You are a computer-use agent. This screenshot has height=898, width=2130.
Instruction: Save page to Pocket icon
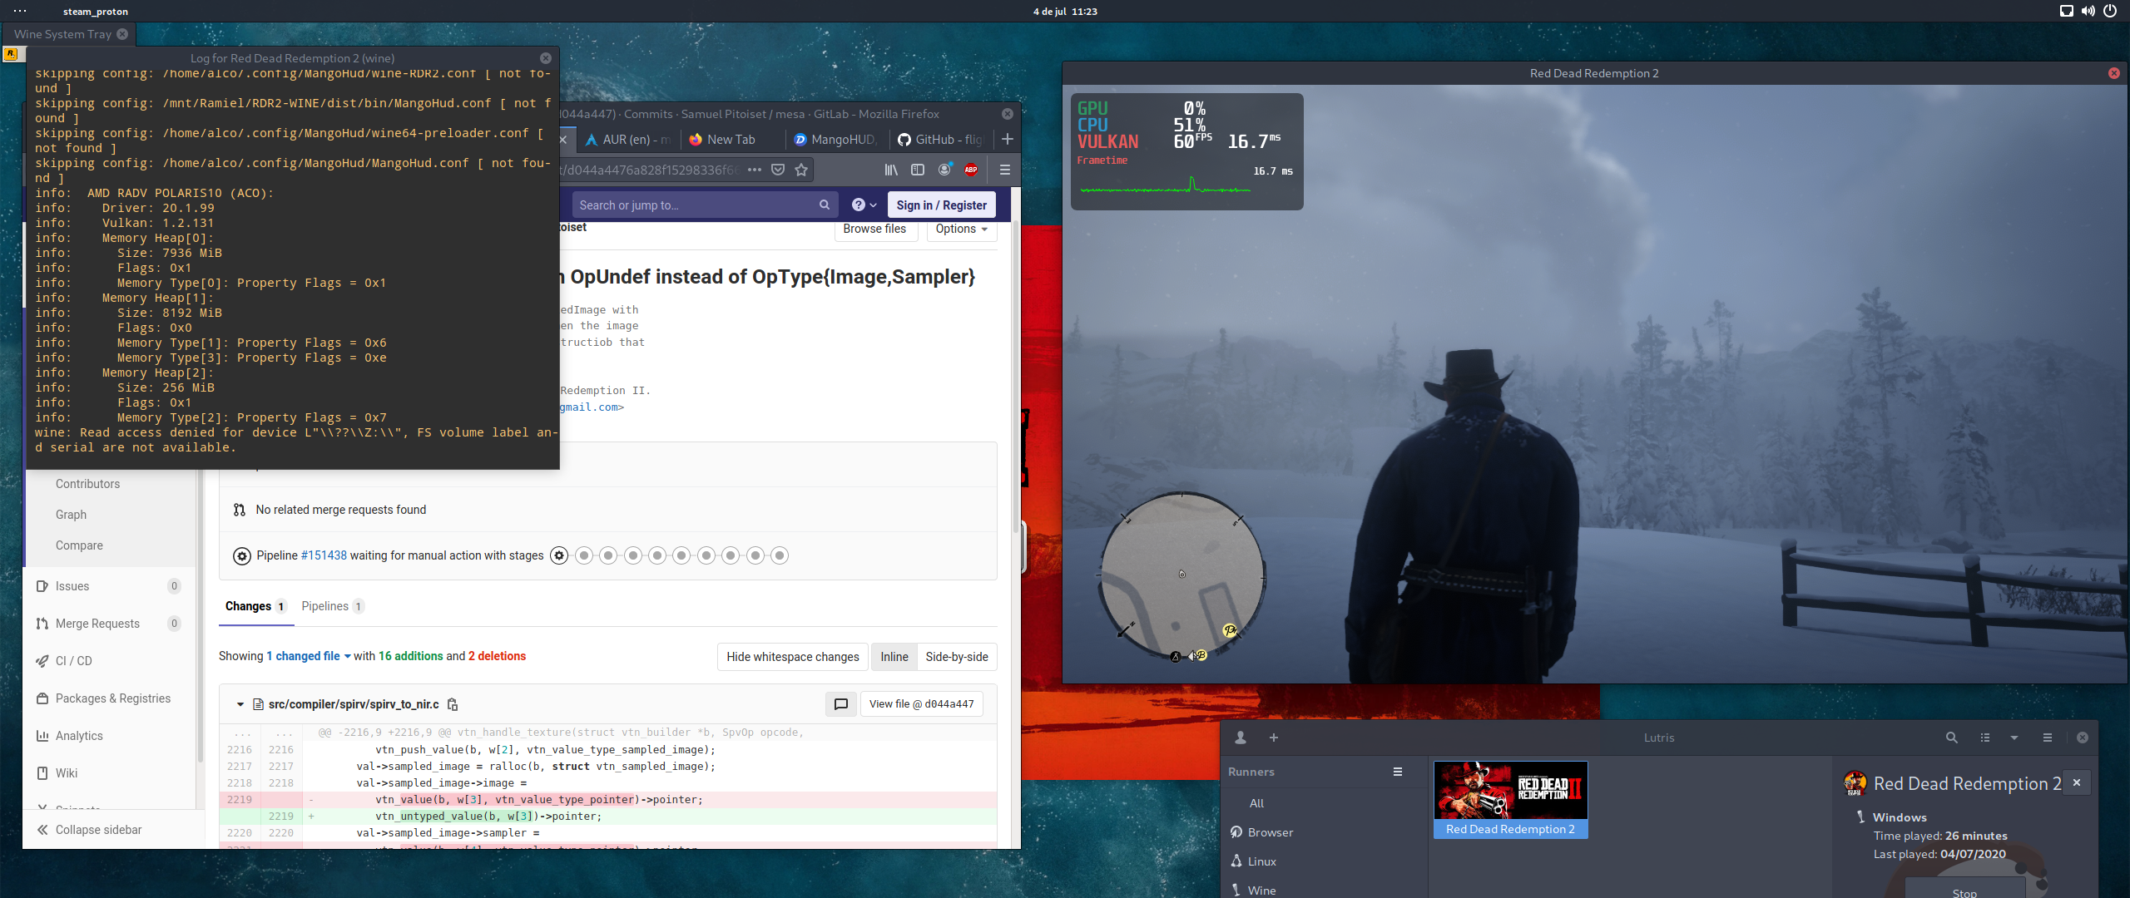778,170
